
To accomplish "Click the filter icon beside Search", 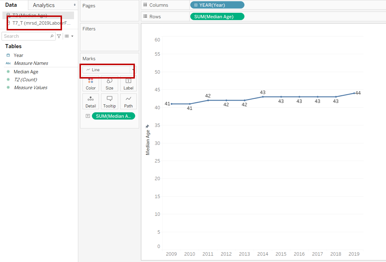I will (59, 36).
